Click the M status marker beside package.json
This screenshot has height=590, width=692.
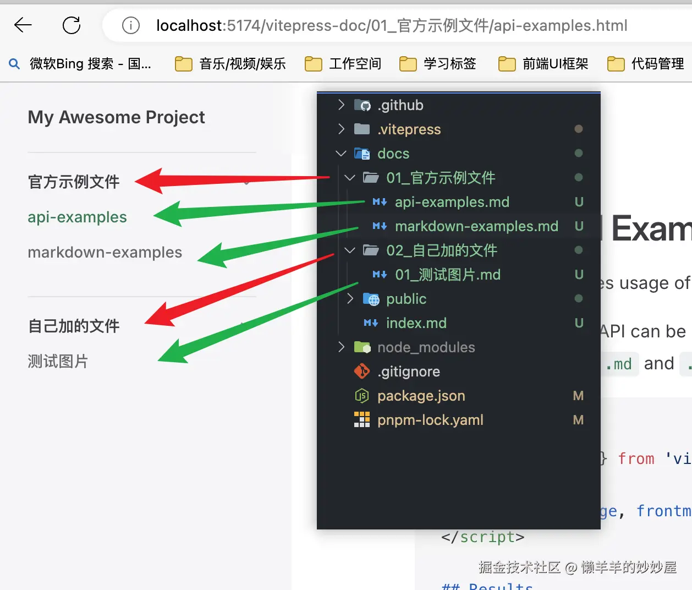point(578,396)
